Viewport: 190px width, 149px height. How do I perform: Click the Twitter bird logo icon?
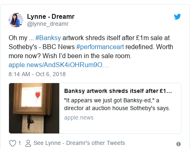point(177,17)
